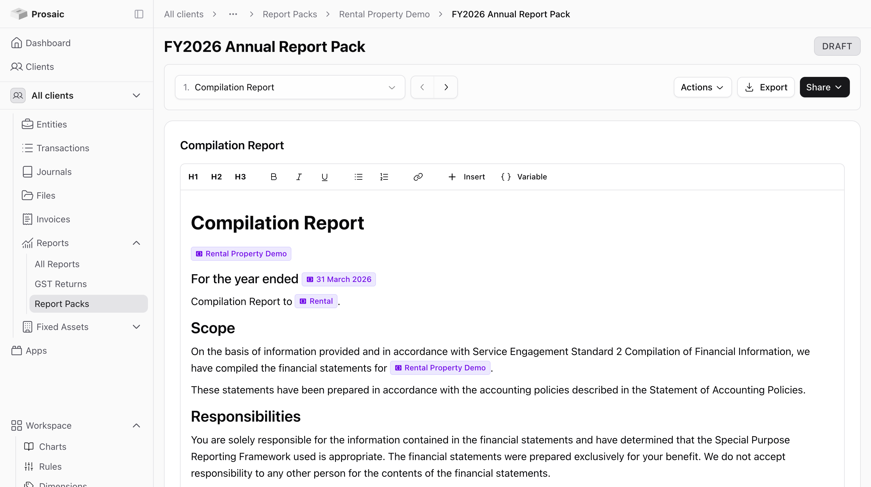This screenshot has width=871, height=487.
Task: Click the Fixed Assets building icon
Action: (28, 327)
